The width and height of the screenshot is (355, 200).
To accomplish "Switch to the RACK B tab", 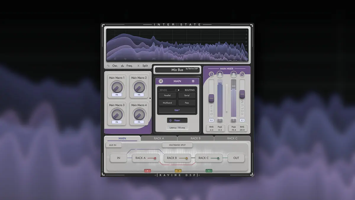I will pos(196,138).
